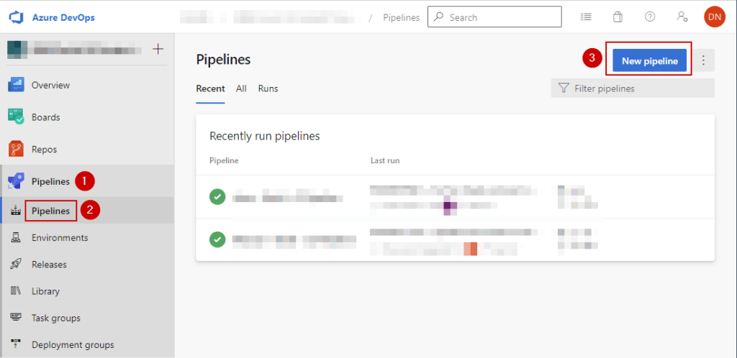This screenshot has height=358, width=737.
Task: Open the work items list icon in header
Action: (x=586, y=17)
